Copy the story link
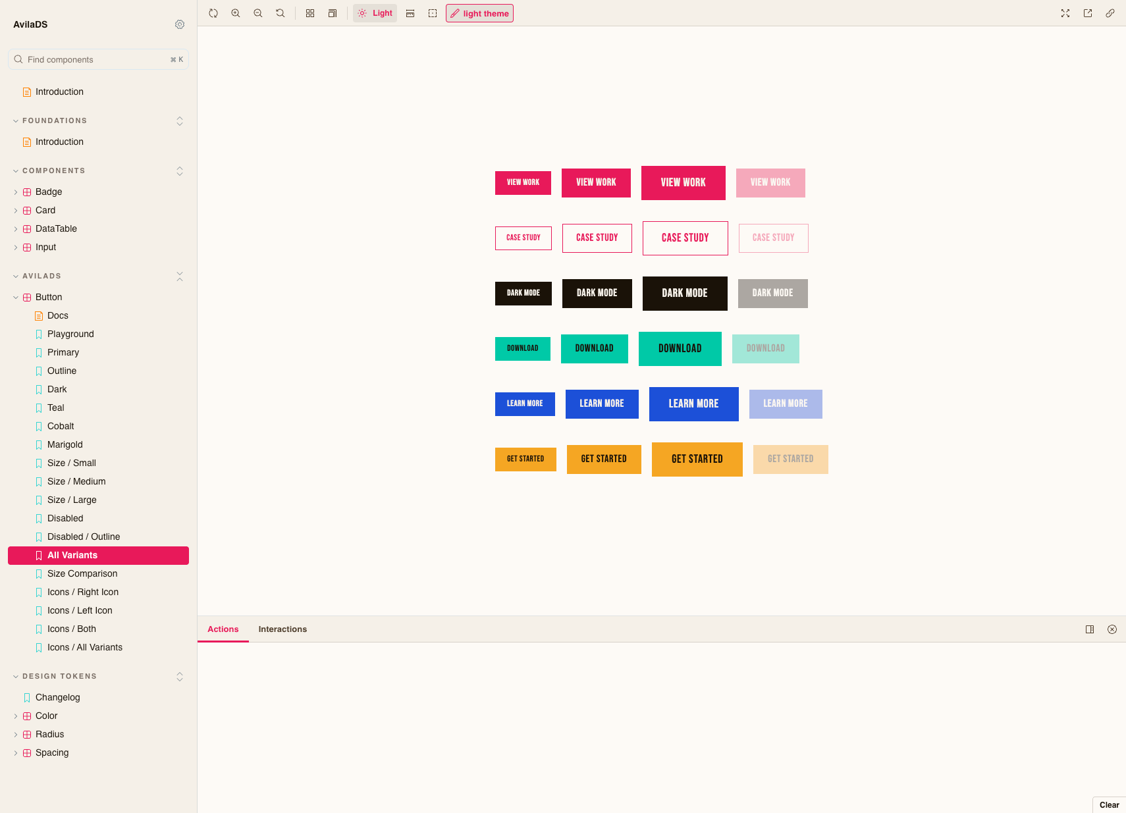Image resolution: width=1126 pixels, height=813 pixels. [x=1110, y=13]
